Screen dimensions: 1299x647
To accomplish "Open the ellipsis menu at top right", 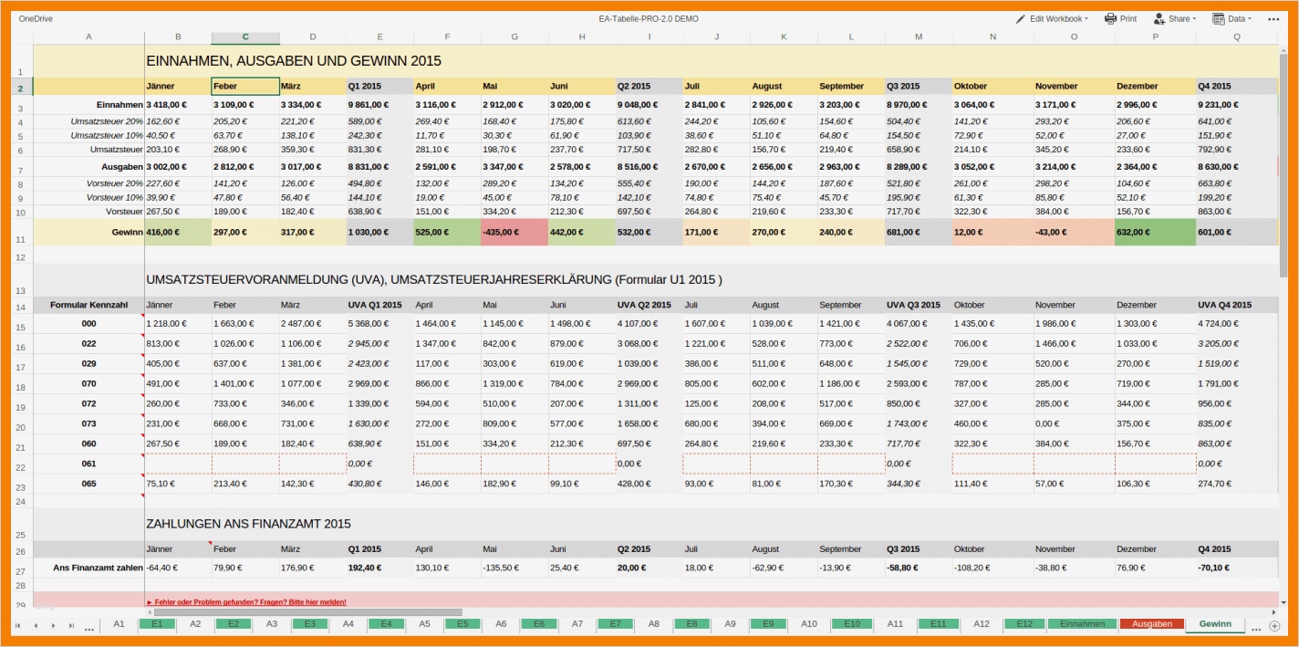I will point(1273,17).
